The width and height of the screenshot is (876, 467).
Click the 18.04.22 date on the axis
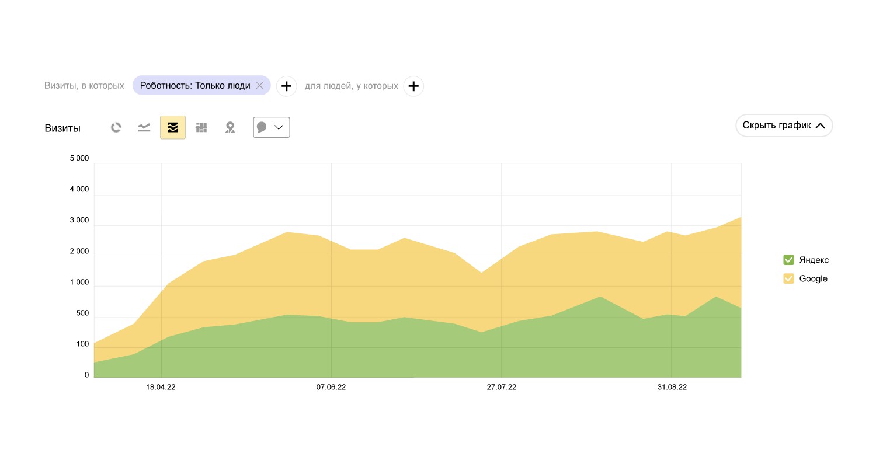point(161,387)
